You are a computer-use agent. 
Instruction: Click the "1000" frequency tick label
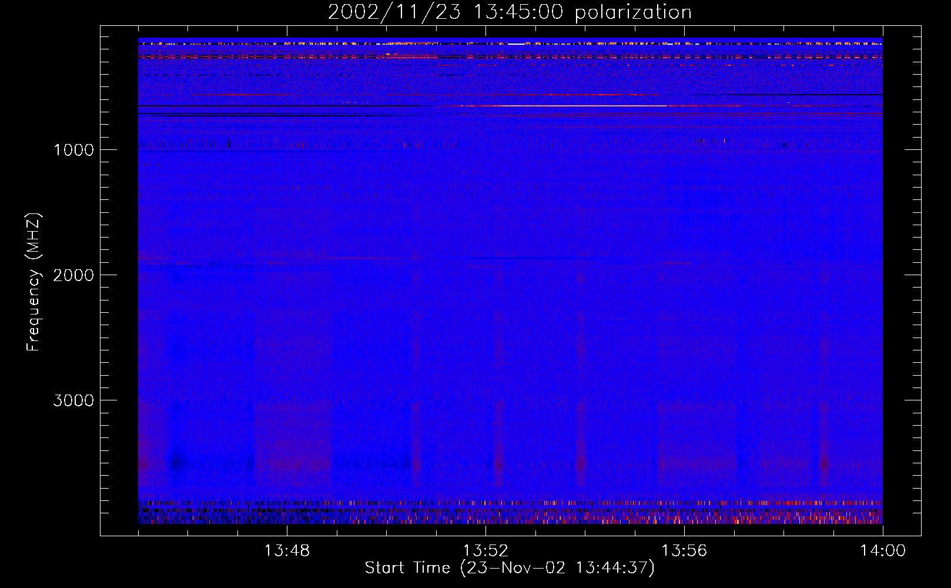73,150
